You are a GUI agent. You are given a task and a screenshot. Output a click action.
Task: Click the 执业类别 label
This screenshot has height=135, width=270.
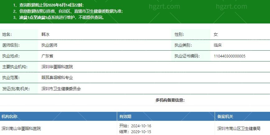pyautogui.click(x=183, y=45)
